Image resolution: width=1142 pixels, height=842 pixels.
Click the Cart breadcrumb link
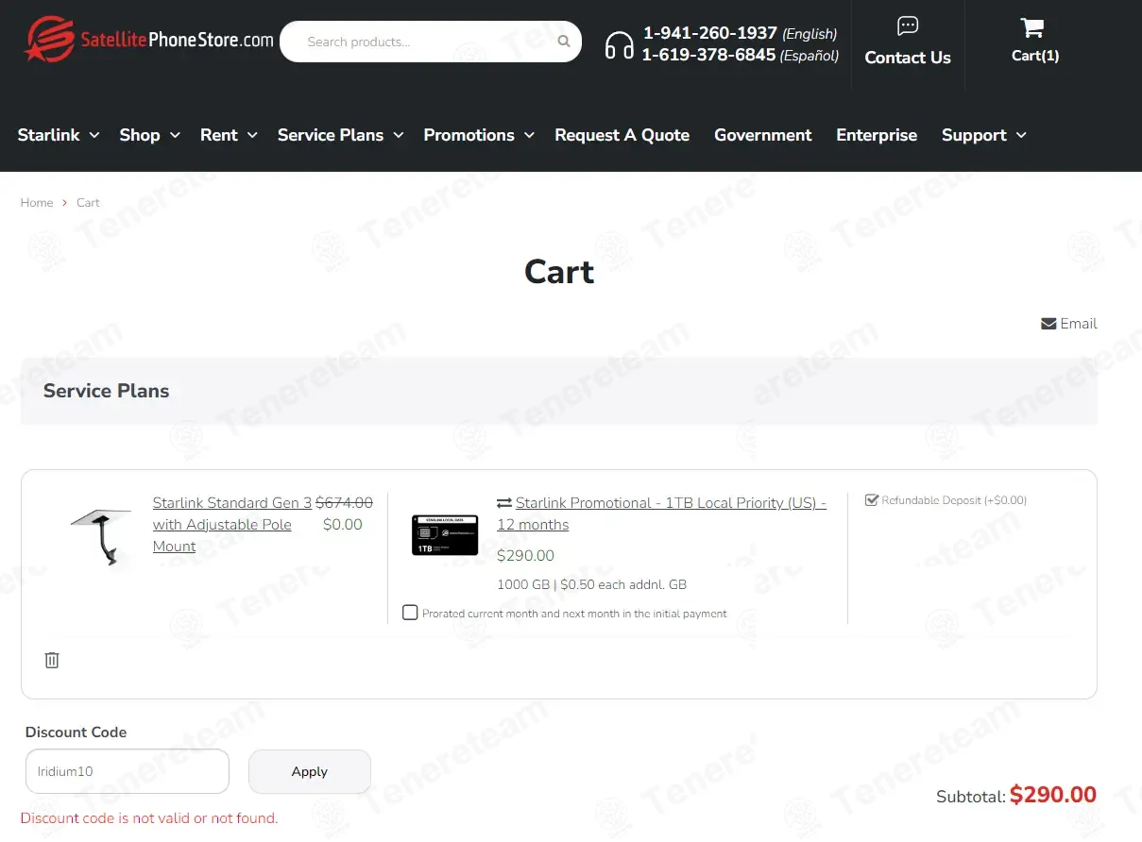(88, 203)
